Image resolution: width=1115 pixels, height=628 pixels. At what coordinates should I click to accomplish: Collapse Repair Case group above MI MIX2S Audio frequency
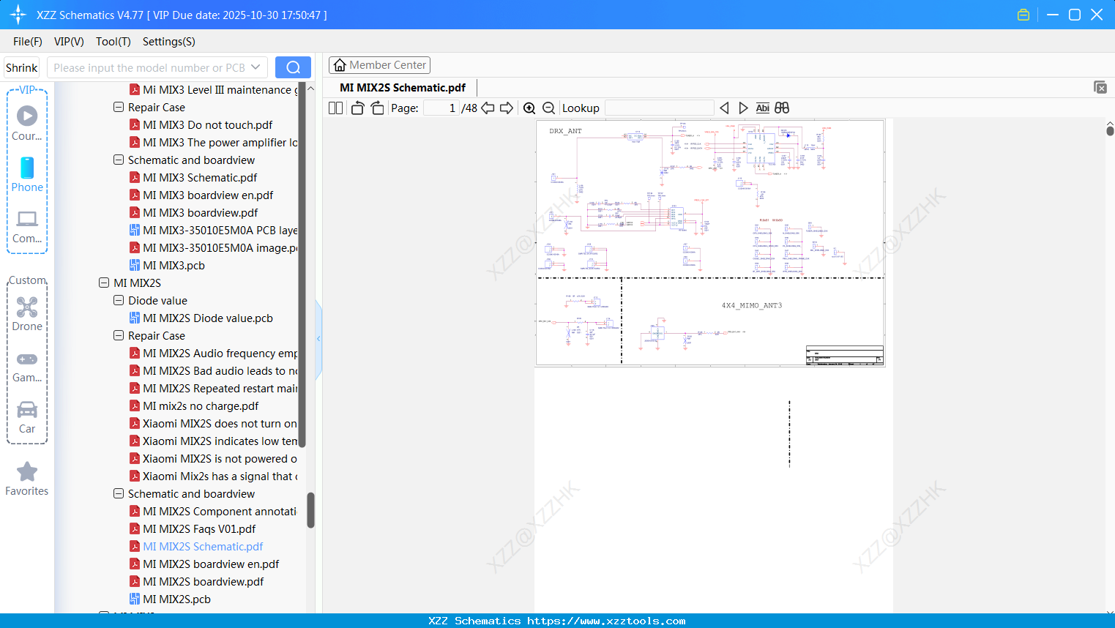pyautogui.click(x=119, y=335)
